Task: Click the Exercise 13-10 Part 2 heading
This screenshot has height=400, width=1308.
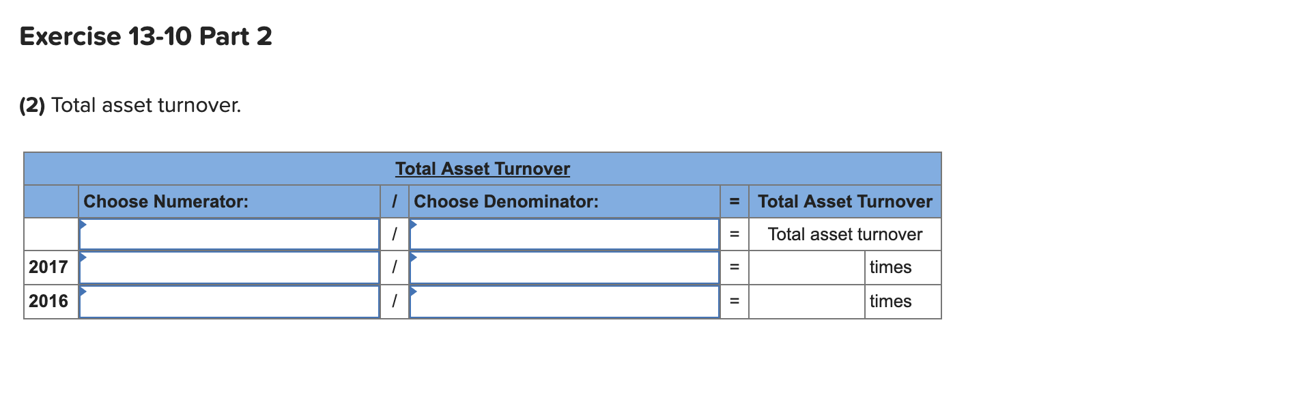Action: 145,37
